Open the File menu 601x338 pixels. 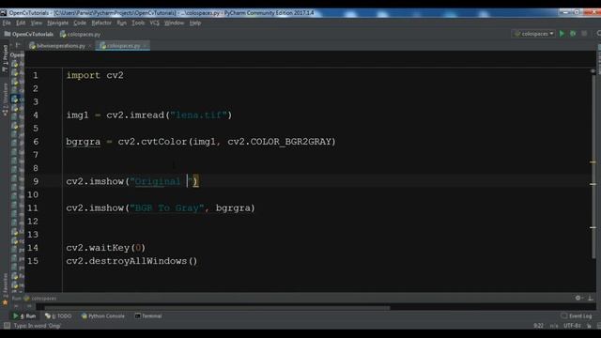click(7, 23)
